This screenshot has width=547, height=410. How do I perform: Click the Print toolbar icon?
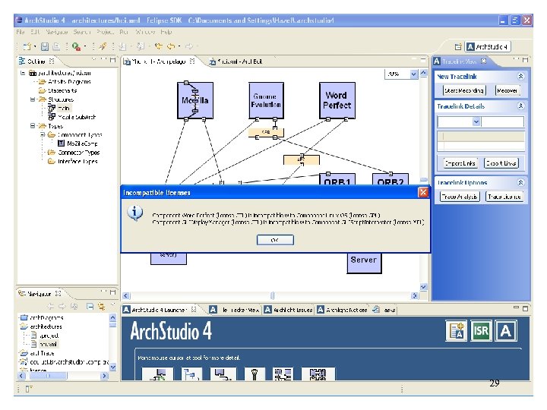click(55, 46)
